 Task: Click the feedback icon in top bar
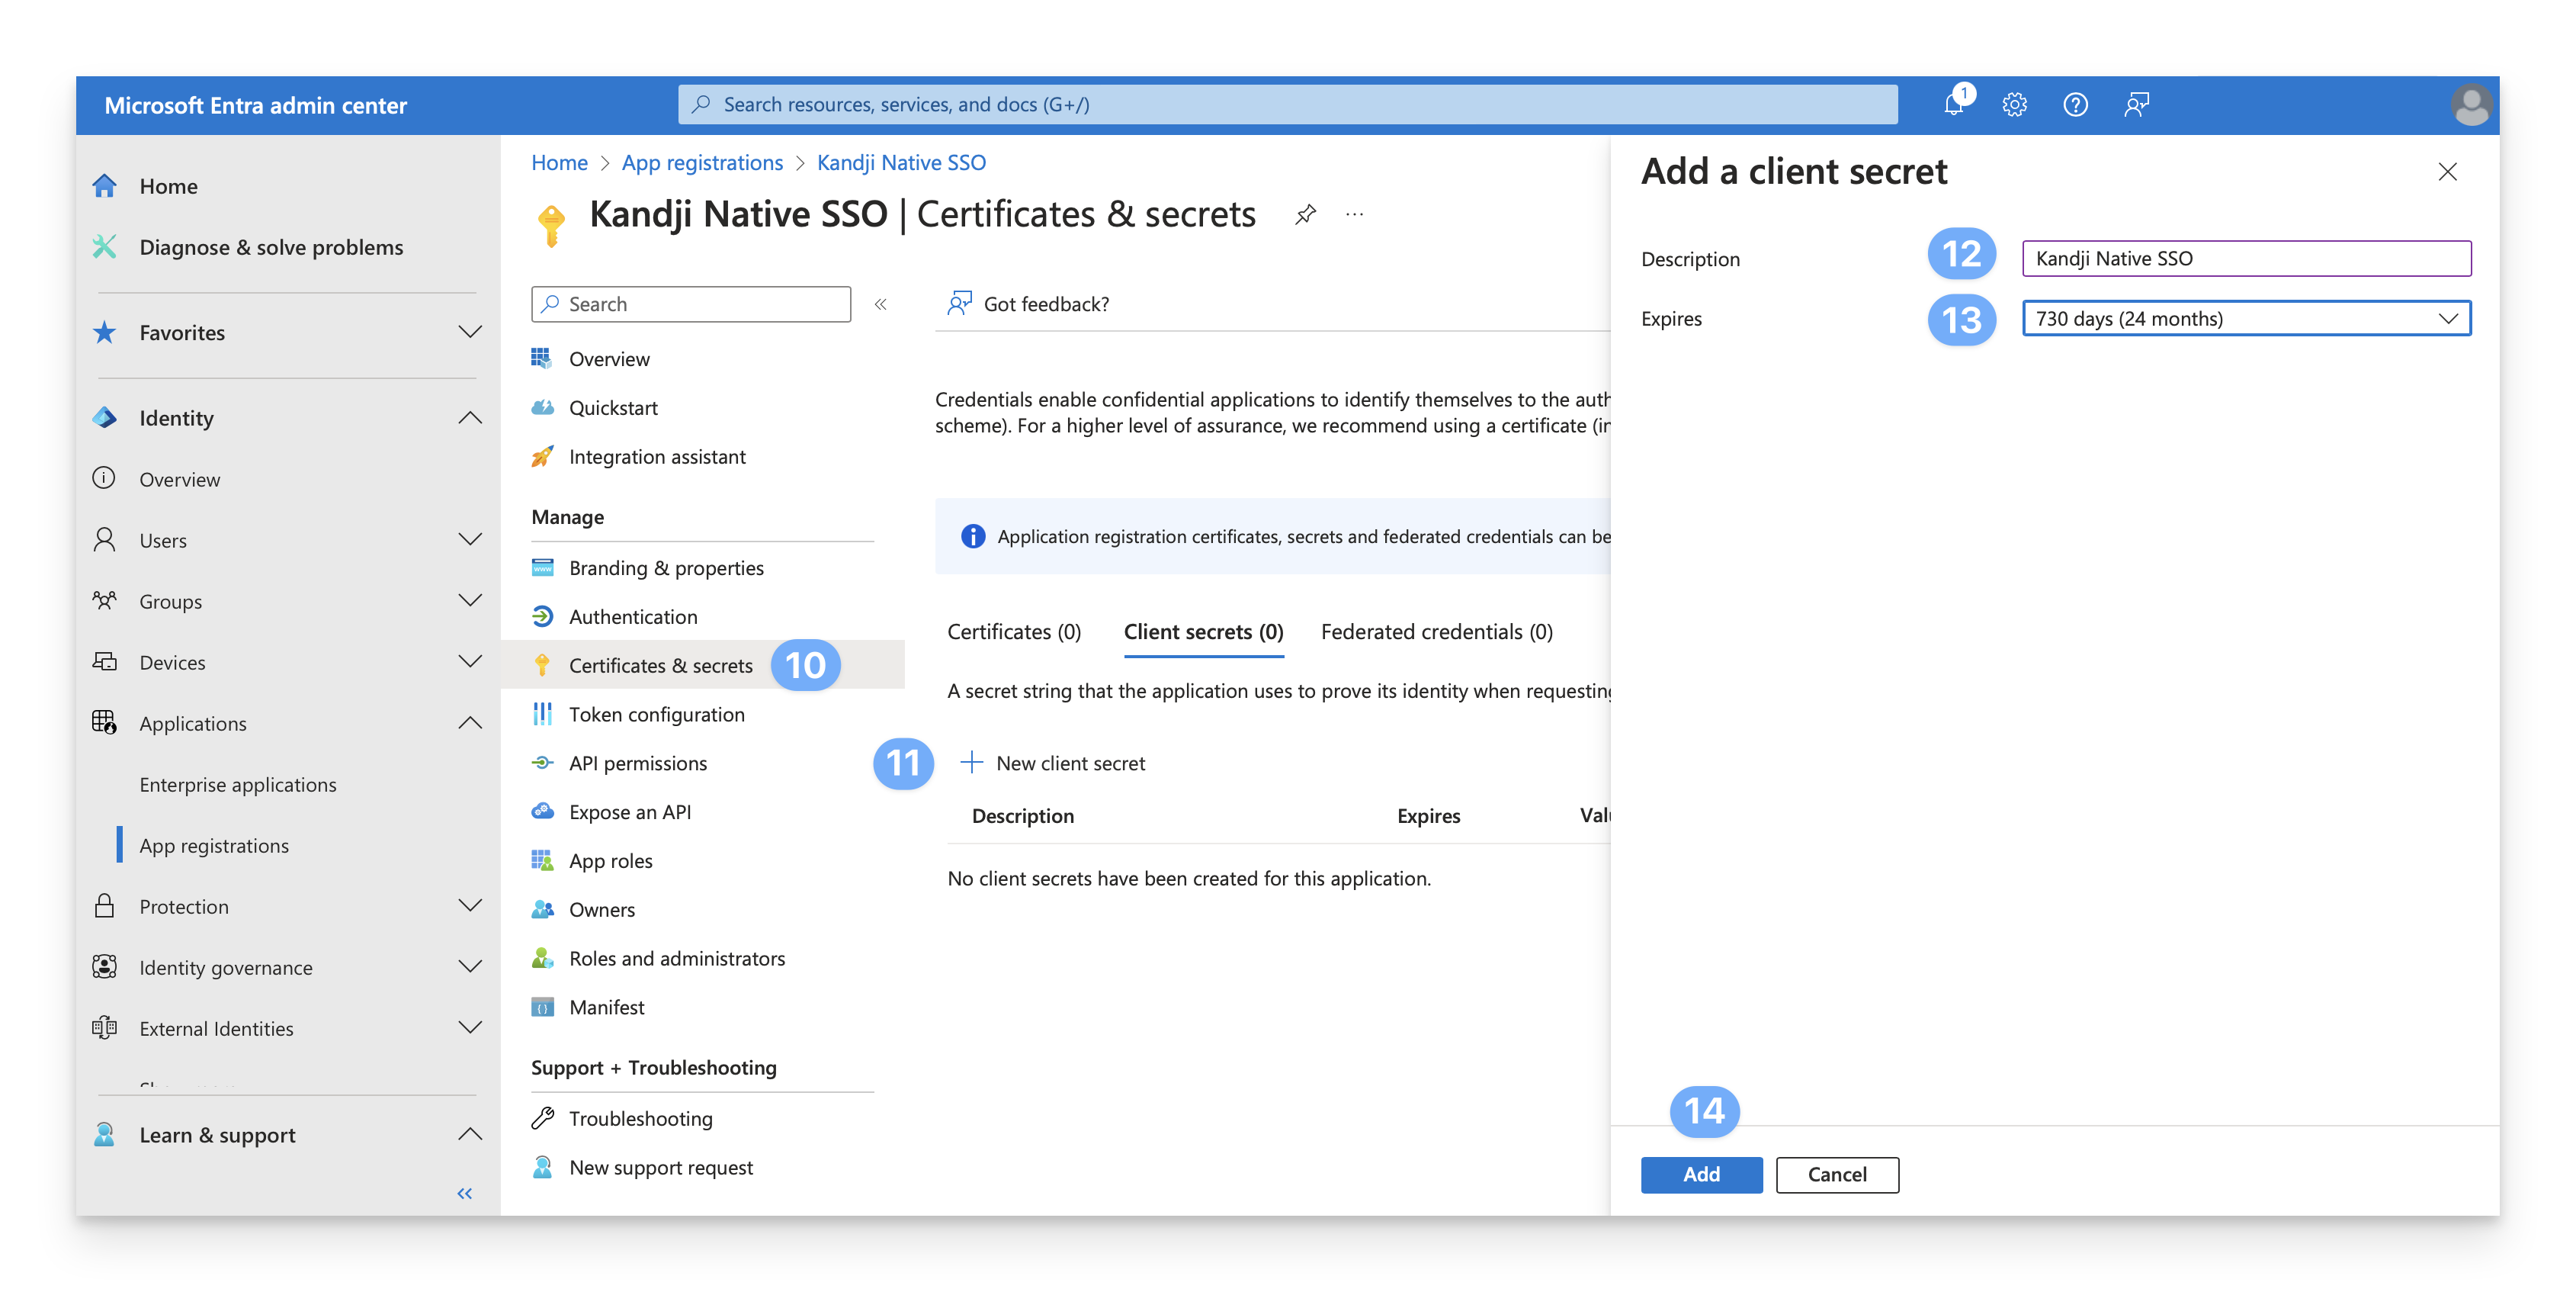coord(2137,104)
